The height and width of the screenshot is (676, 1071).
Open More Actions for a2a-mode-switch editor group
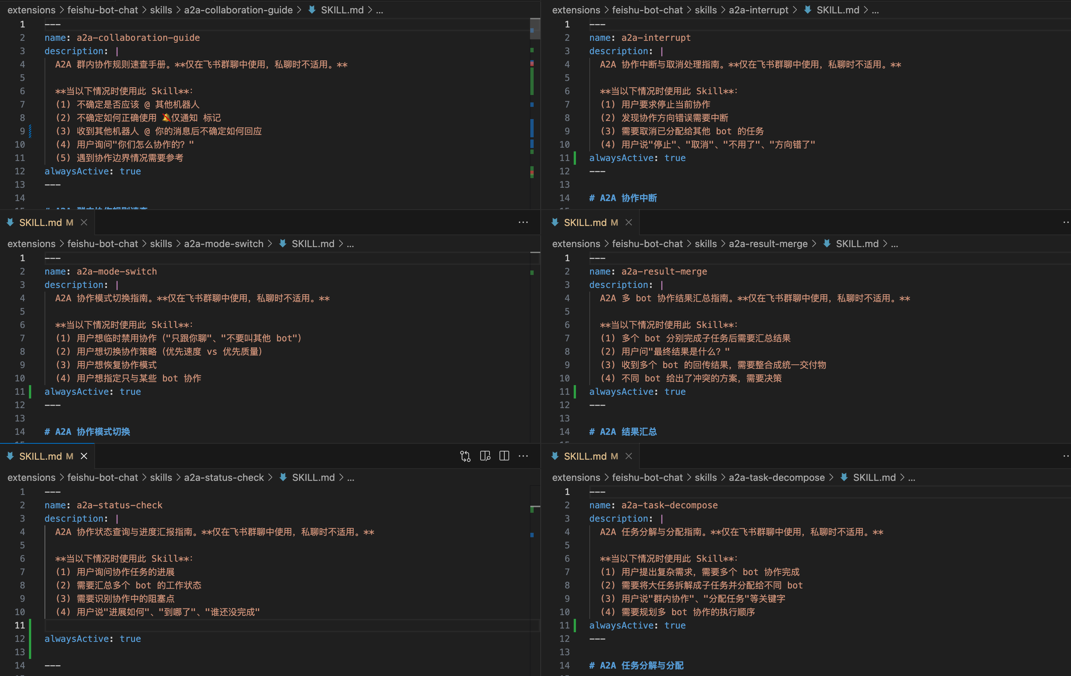tap(523, 222)
